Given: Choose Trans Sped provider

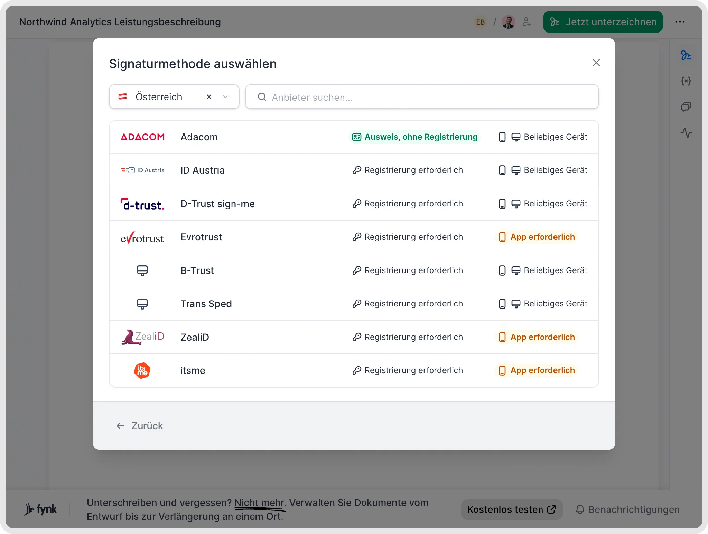Looking at the screenshot, I should [354, 304].
